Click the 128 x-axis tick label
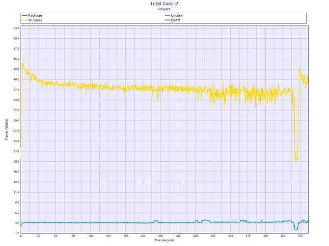The height and width of the screenshot is (246, 329). [91, 236]
